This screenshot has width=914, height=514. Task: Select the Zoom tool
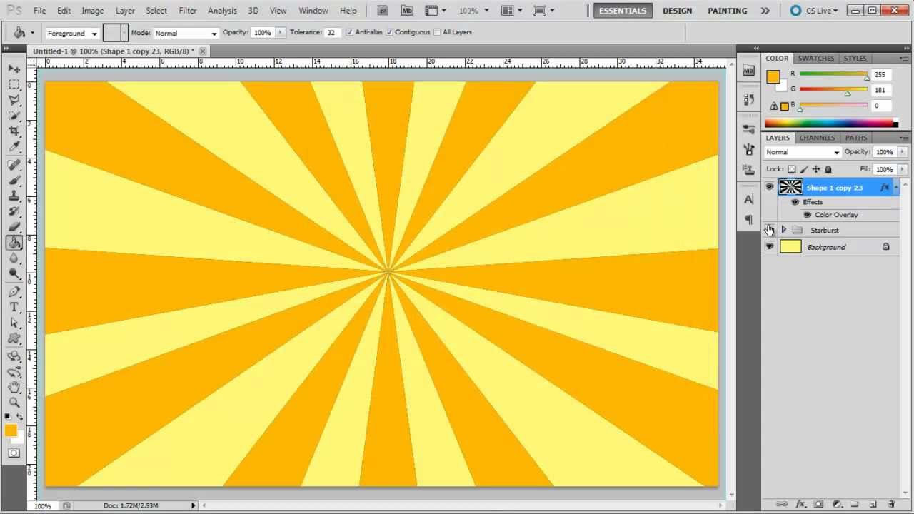(14, 403)
